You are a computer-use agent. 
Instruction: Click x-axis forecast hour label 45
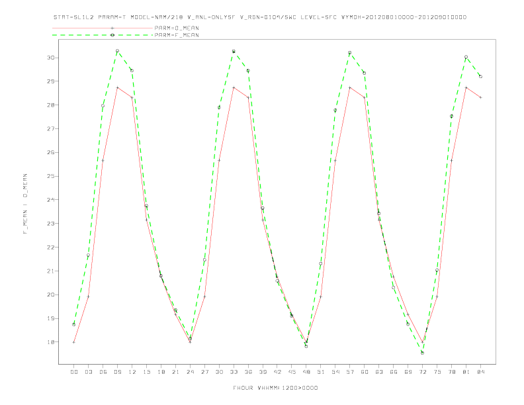(292, 372)
